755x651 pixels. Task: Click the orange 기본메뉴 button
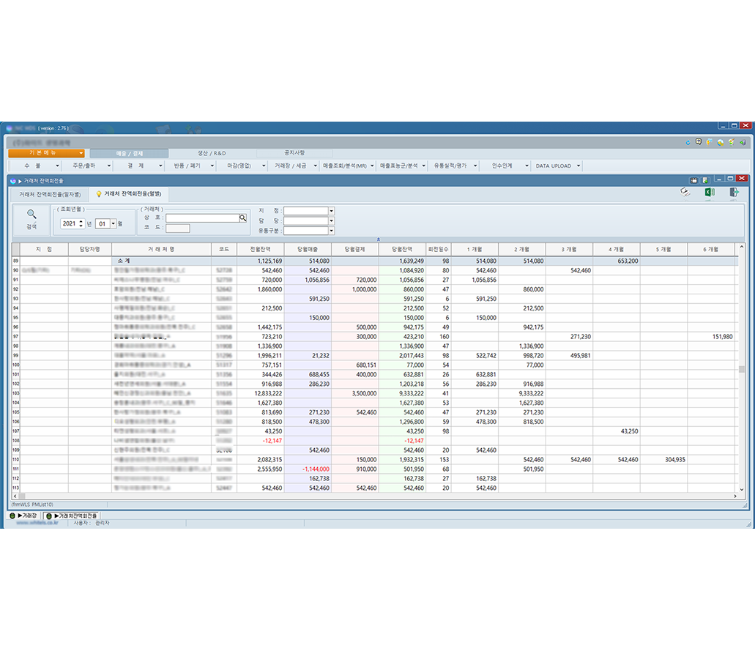pyautogui.click(x=47, y=153)
